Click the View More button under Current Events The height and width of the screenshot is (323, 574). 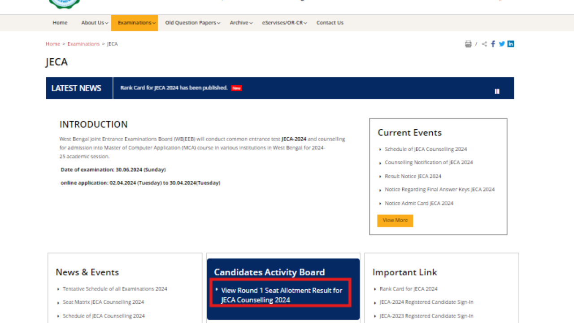pyautogui.click(x=395, y=220)
